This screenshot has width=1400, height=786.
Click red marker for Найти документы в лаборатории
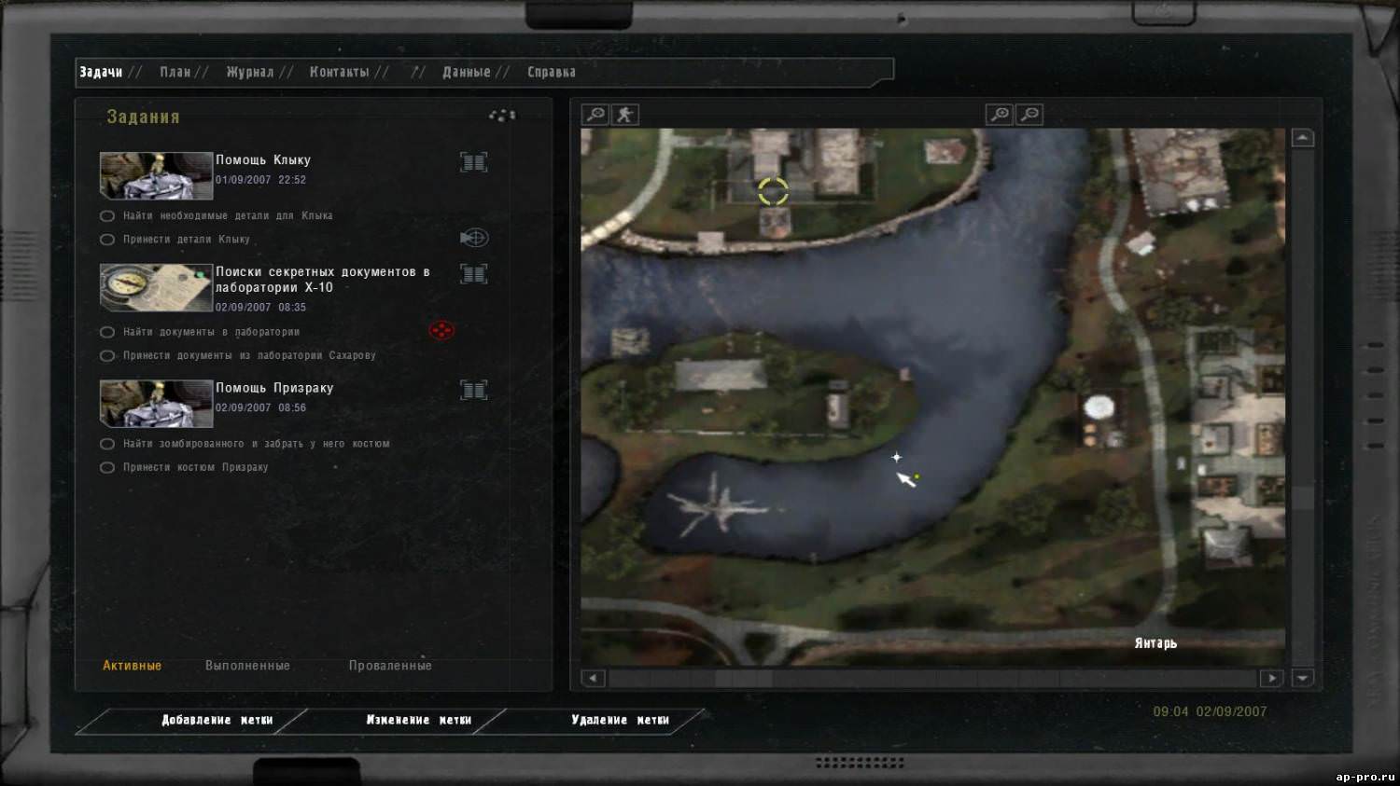441,330
